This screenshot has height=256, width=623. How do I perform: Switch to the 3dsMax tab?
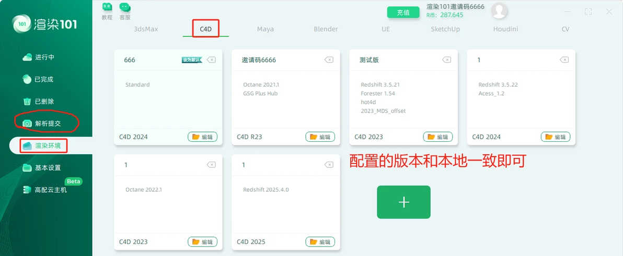146,29
